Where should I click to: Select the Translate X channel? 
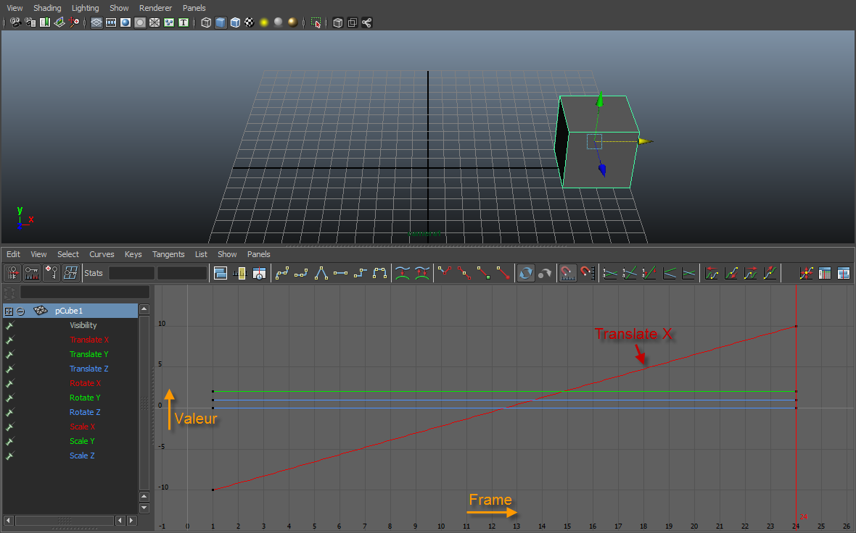89,340
